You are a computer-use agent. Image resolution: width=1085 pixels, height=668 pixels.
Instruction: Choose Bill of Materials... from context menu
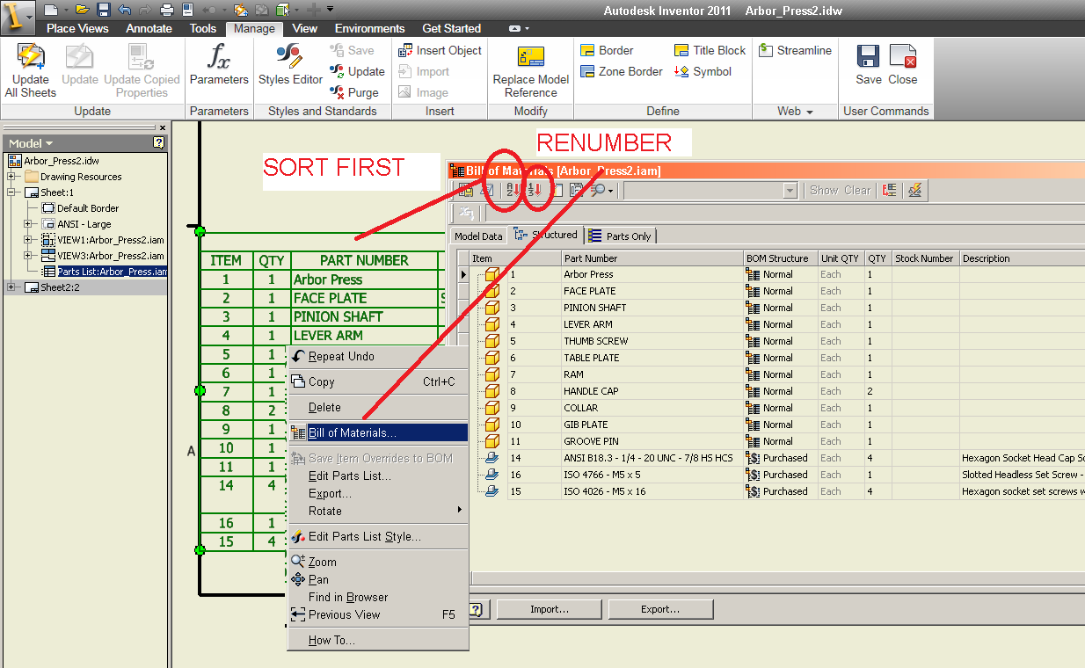(x=379, y=432)
